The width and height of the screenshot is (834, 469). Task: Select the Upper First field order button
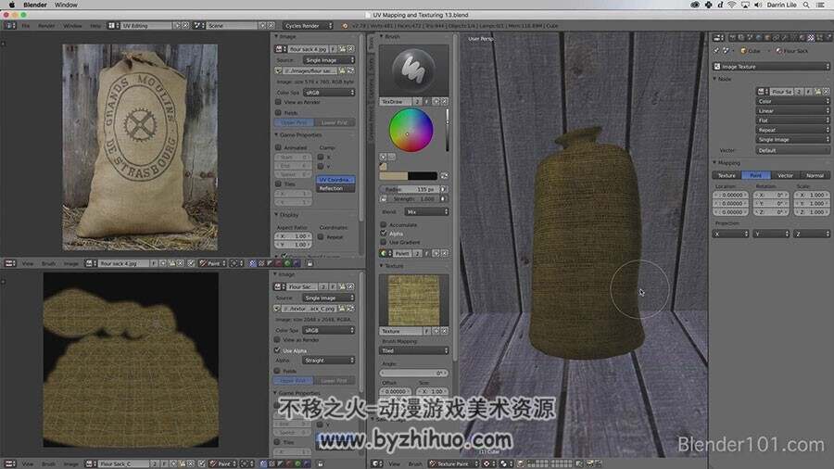click(x=294, y=123)
